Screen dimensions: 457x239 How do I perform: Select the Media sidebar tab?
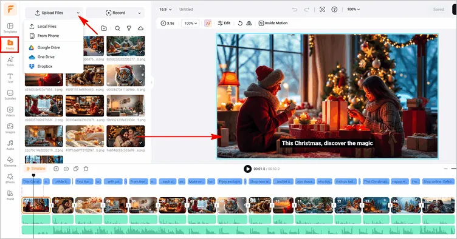(10, 44)
